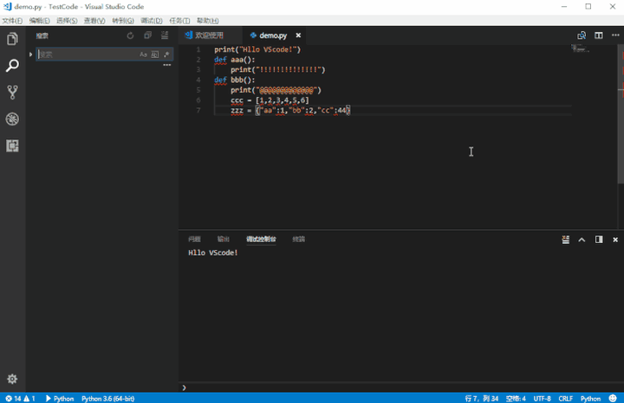The width and height of the screenshot is (624, 403).
Task: Open the Source Control view
Action: point(12,93)
